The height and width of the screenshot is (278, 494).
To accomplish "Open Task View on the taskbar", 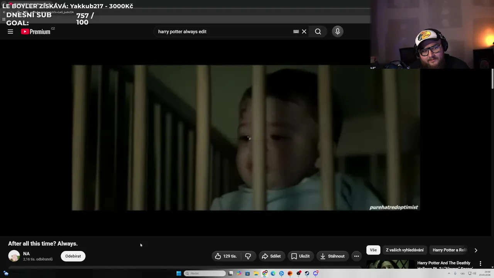I will coord(231,273).
